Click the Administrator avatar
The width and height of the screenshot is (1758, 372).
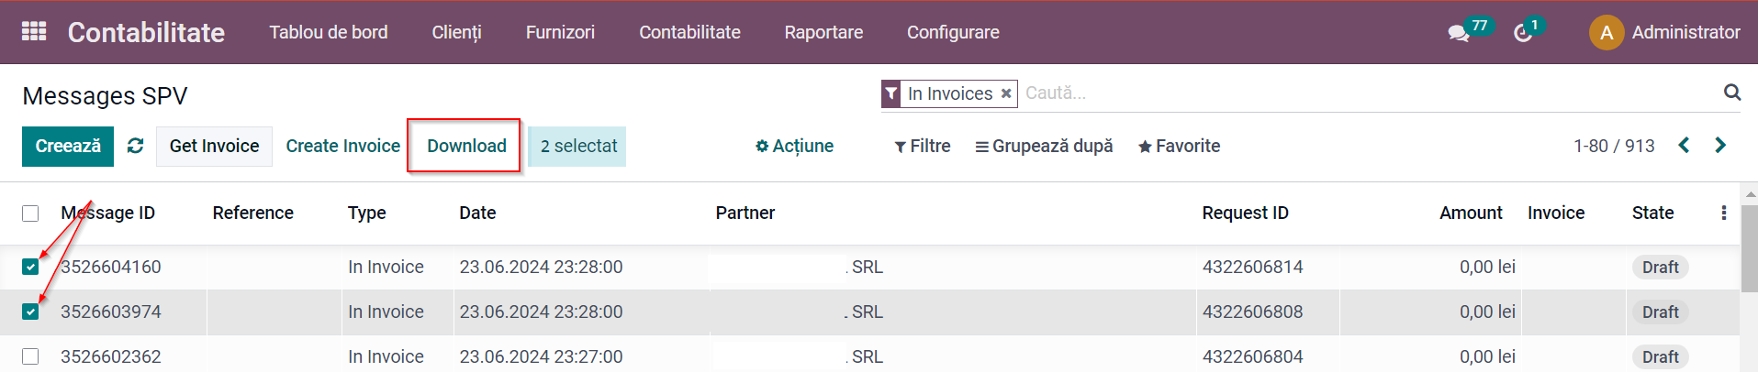coord(1606,32)
